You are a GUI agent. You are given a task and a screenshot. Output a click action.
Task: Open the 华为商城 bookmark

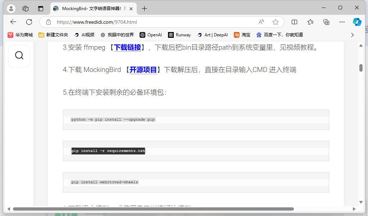[20, 35]
